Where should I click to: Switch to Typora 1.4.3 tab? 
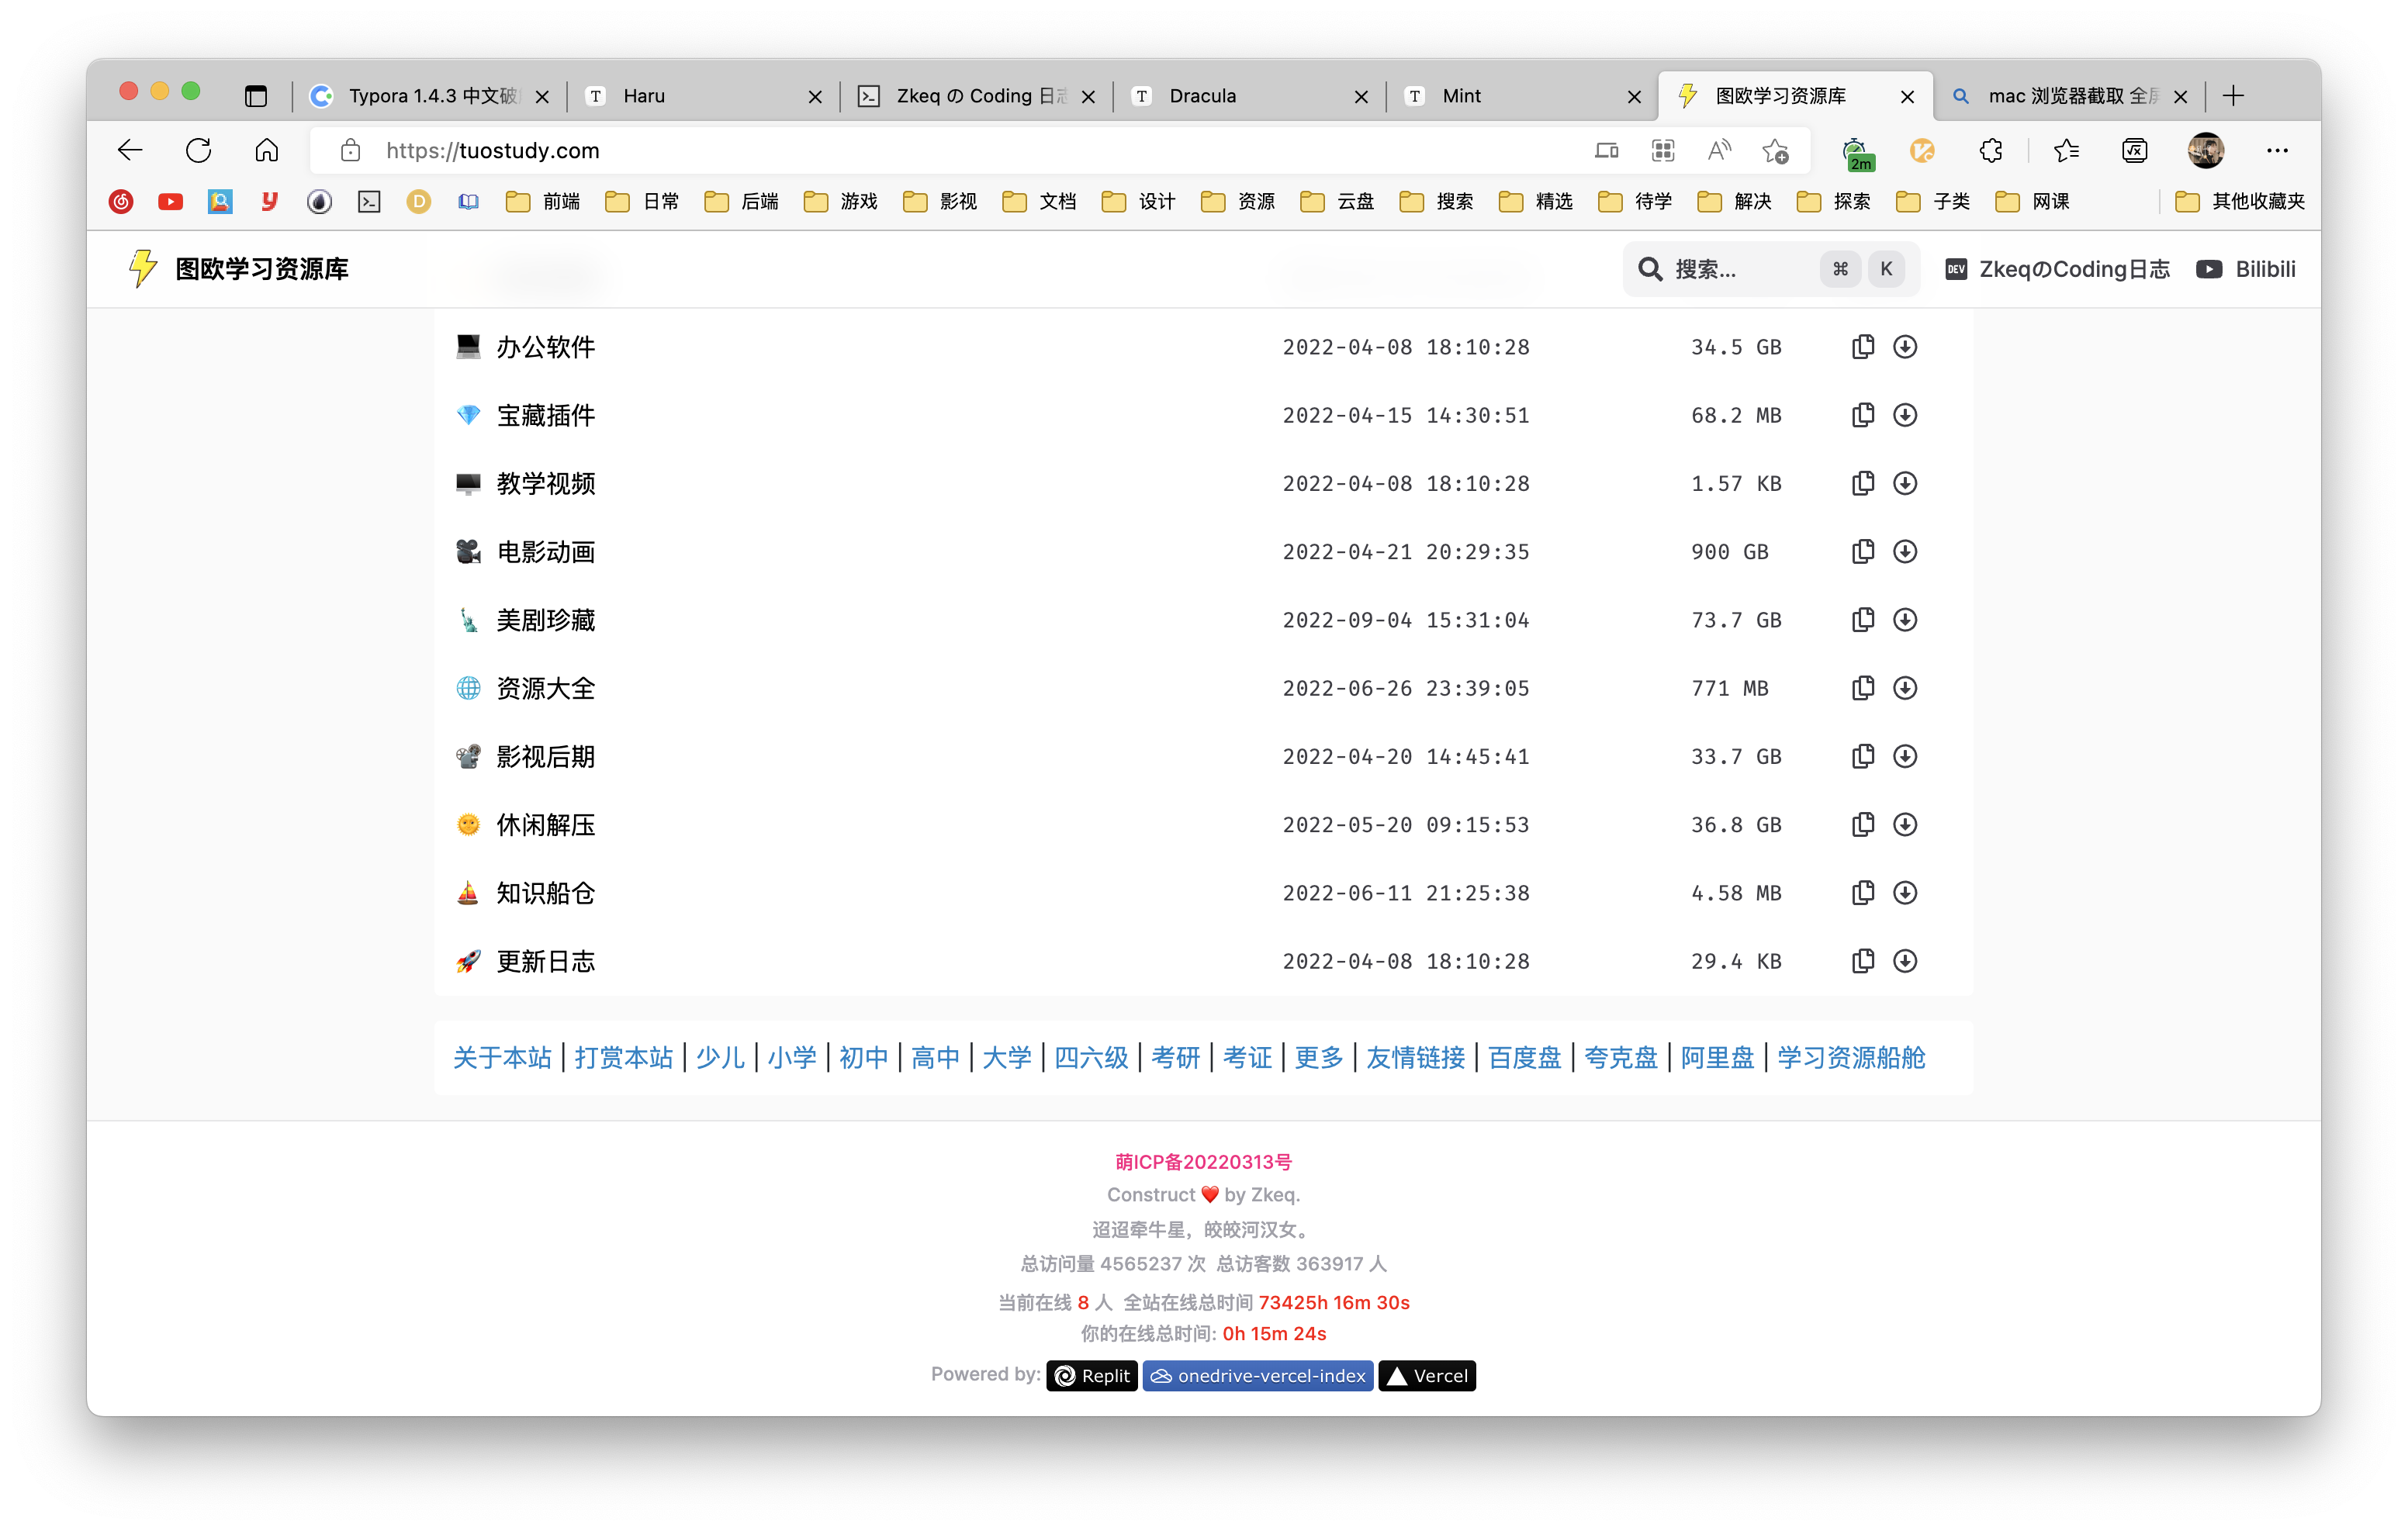pos(430,96)
